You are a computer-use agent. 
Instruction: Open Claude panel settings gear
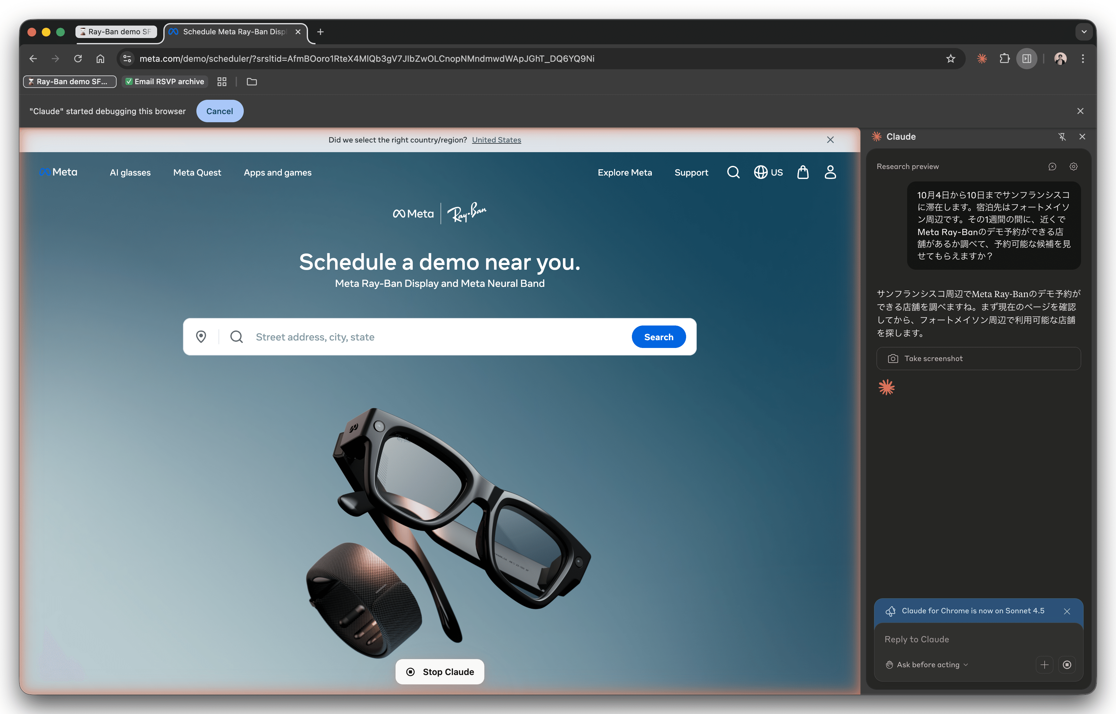1073,166
